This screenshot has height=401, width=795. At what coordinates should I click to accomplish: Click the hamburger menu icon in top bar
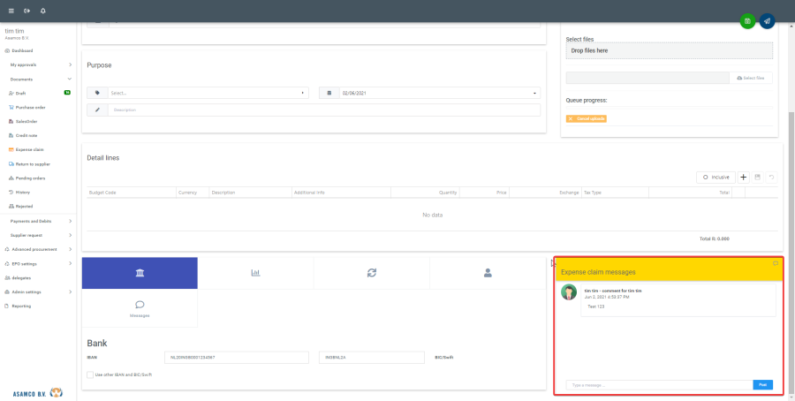coord(11,11)
